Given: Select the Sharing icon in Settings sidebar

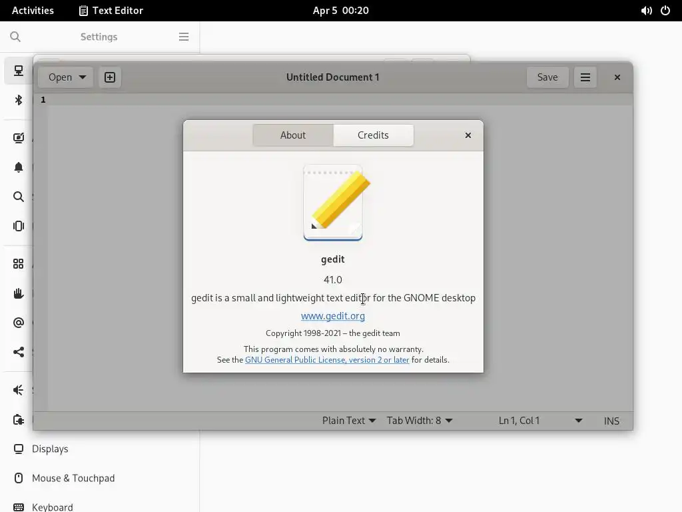Looking at the screenshot, I should 18,352.
